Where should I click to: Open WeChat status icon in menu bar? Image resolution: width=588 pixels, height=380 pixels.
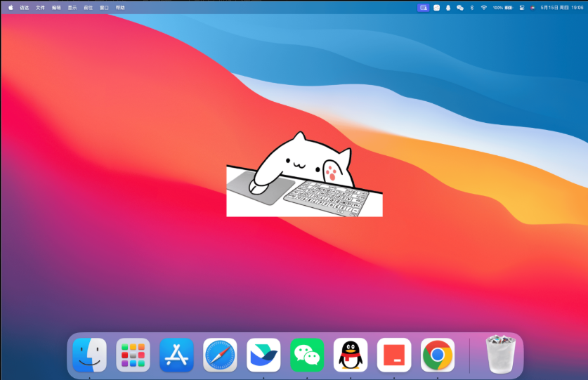click(460, 8)
